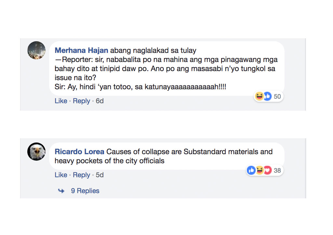Click the reply arrow icon beside 9 Replies
The image size is (333, 235).
61,191
